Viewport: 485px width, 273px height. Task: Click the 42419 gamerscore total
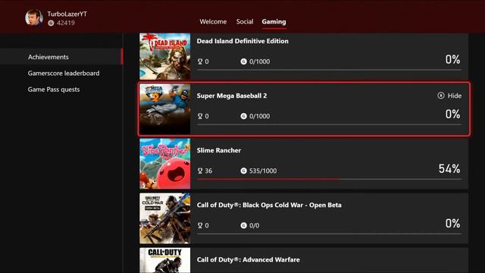click(66, 23)
